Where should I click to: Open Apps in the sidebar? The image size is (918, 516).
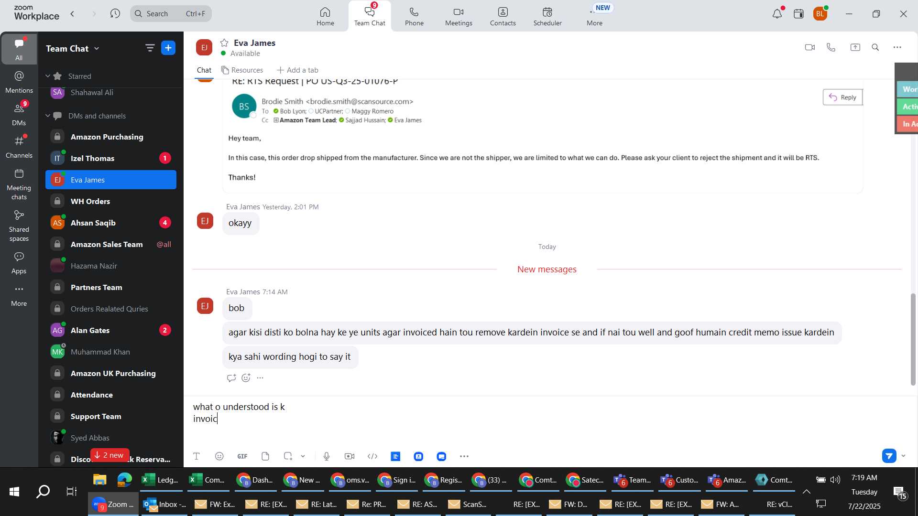(x=19, y=263)
